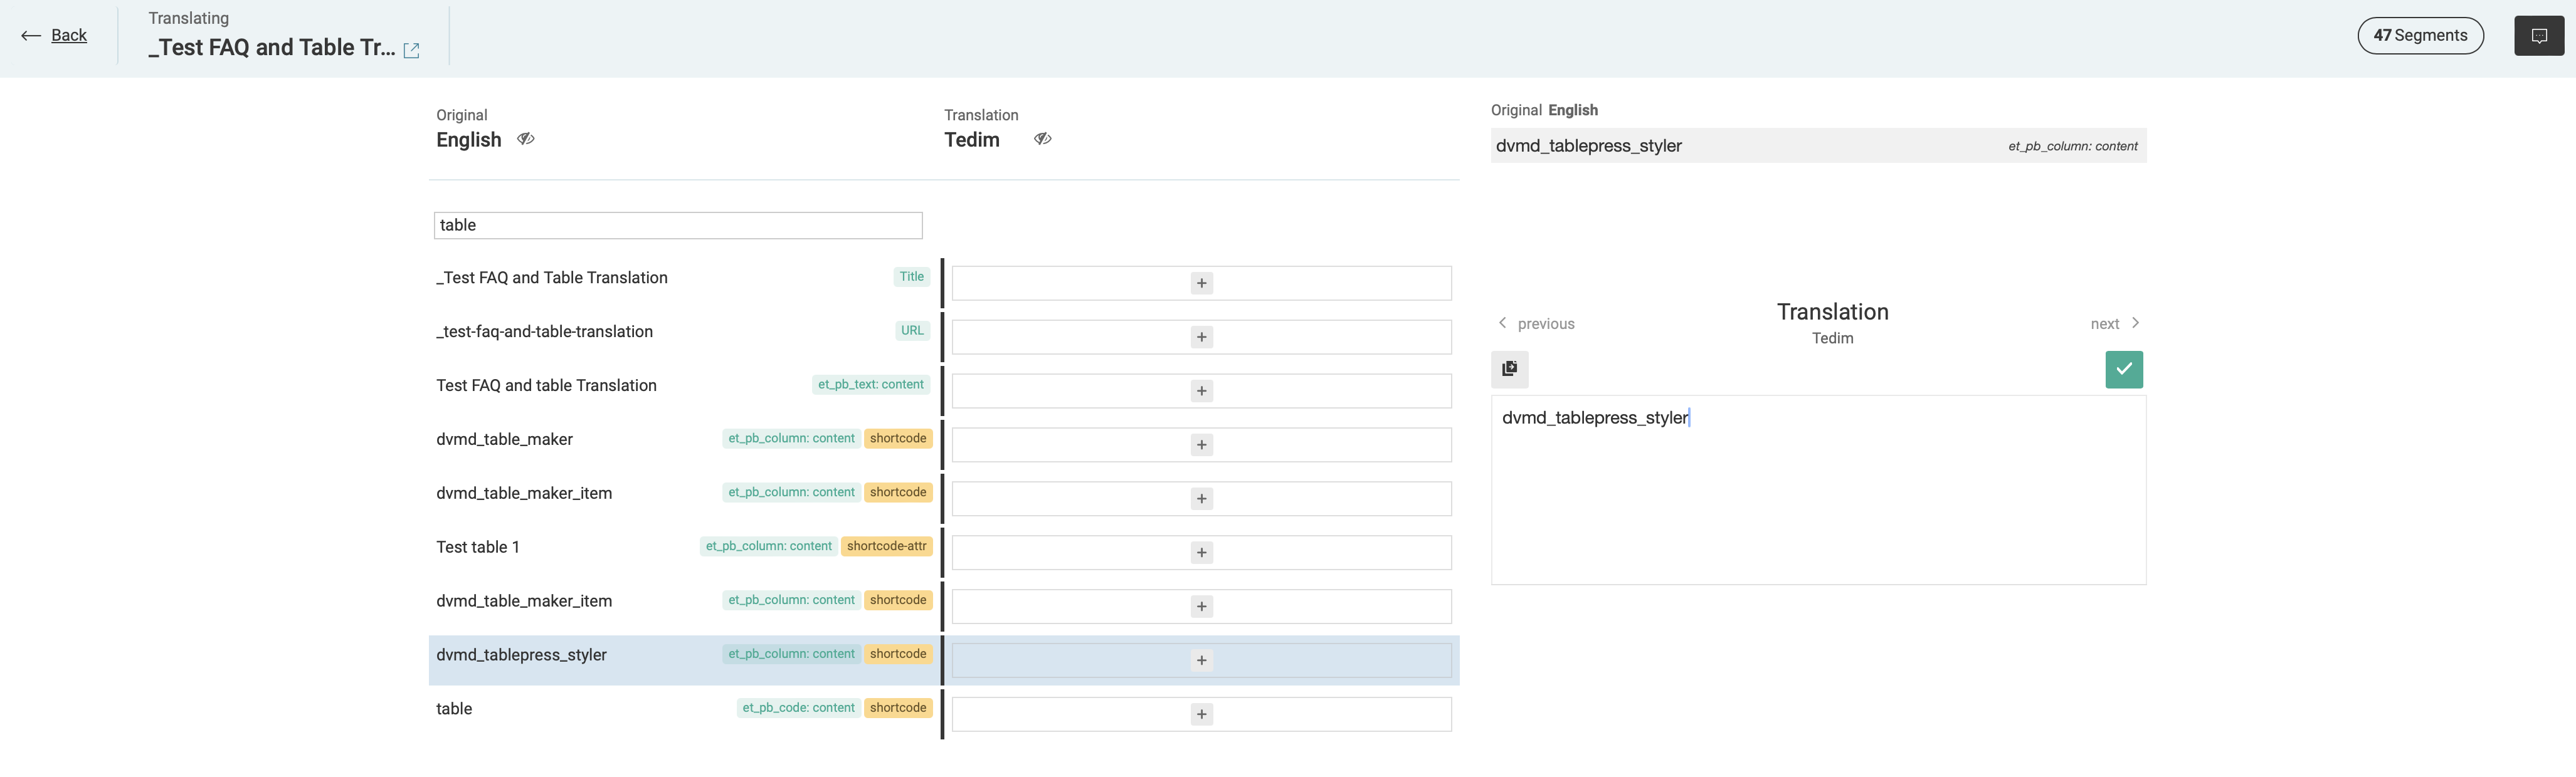Toggle visibility of Tedim translation column

(x=1043, y=139)
